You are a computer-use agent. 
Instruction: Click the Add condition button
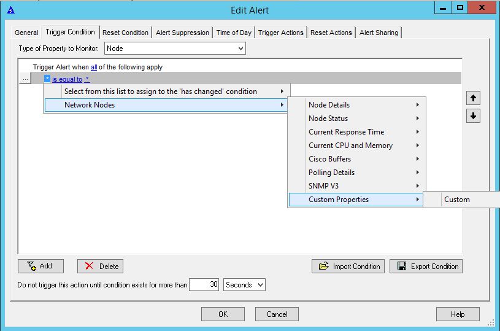pos(41,266)
